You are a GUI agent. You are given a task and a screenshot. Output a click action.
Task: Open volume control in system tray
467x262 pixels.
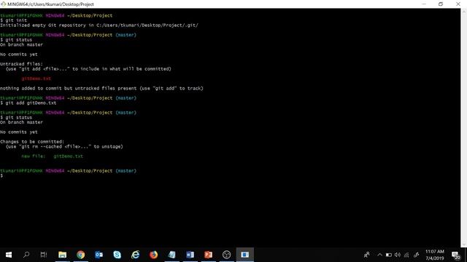coord(398,255)
